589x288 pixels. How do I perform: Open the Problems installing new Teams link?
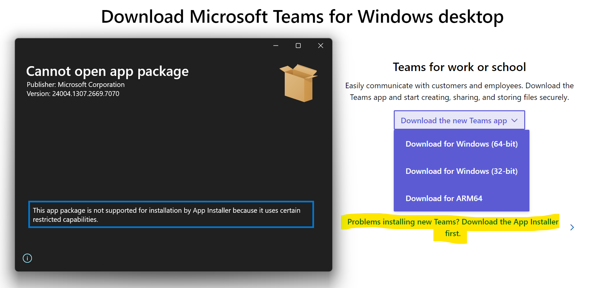click(x=452, y=222)
